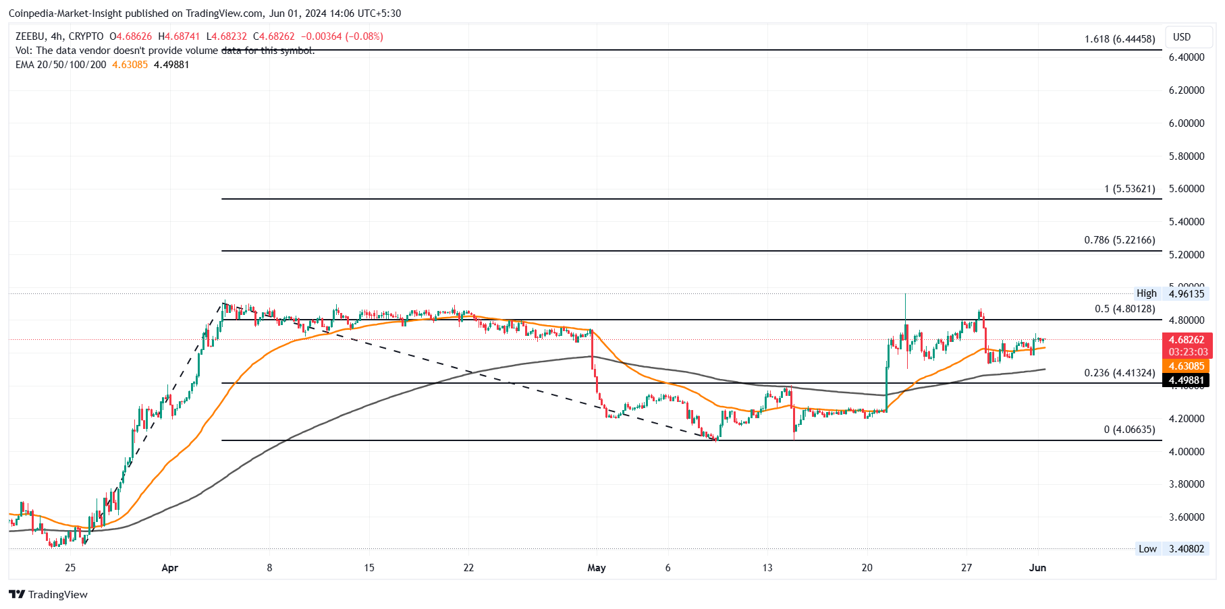Click the EMA value 4.49881 in legend
This screenshot has height=609, width=1225.
171,65
